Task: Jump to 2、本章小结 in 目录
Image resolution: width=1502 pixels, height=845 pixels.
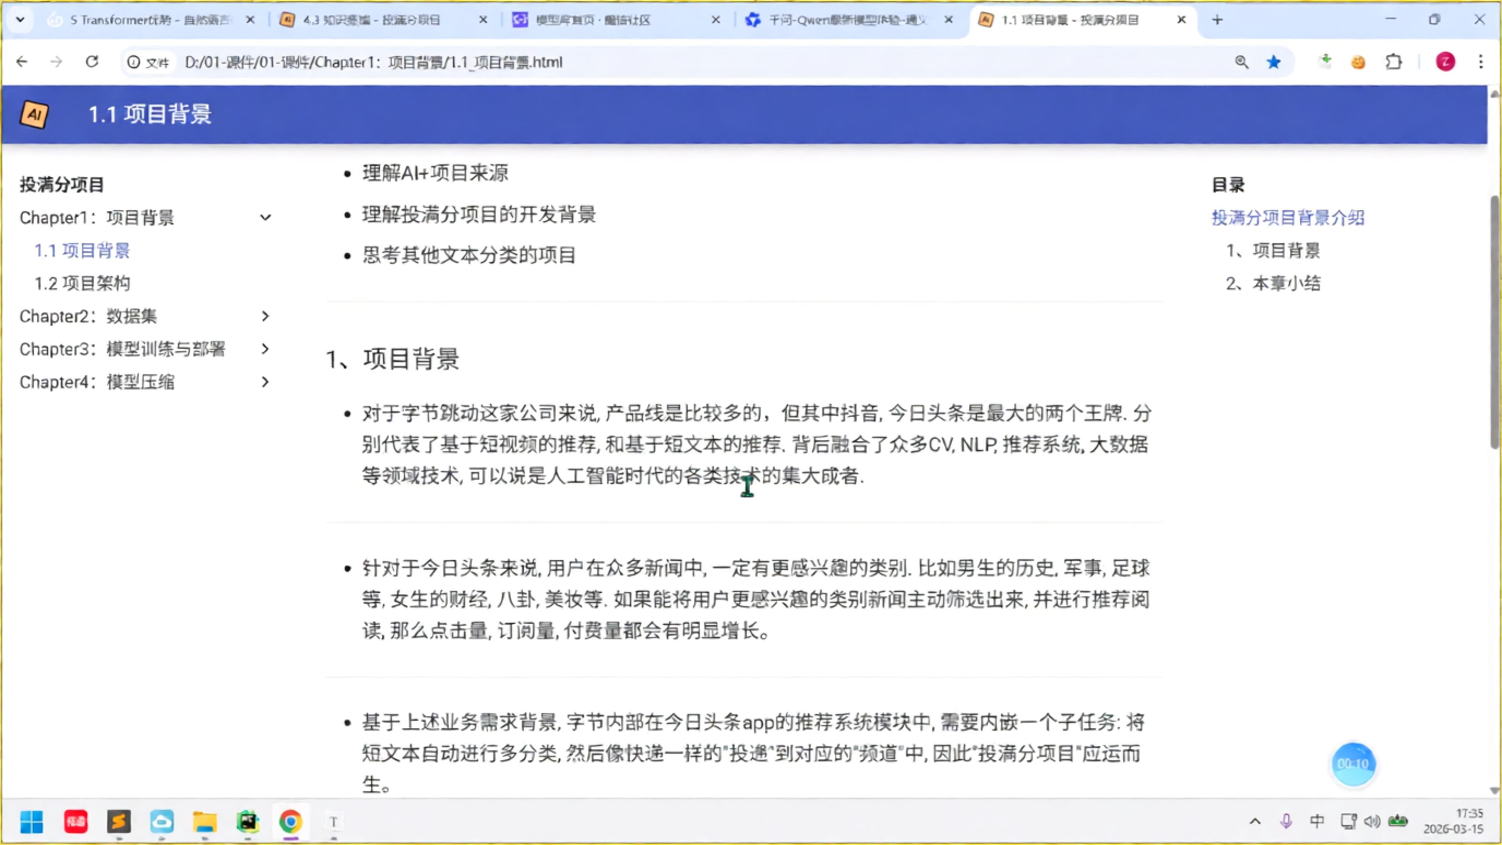Action: pos(1273,283)
